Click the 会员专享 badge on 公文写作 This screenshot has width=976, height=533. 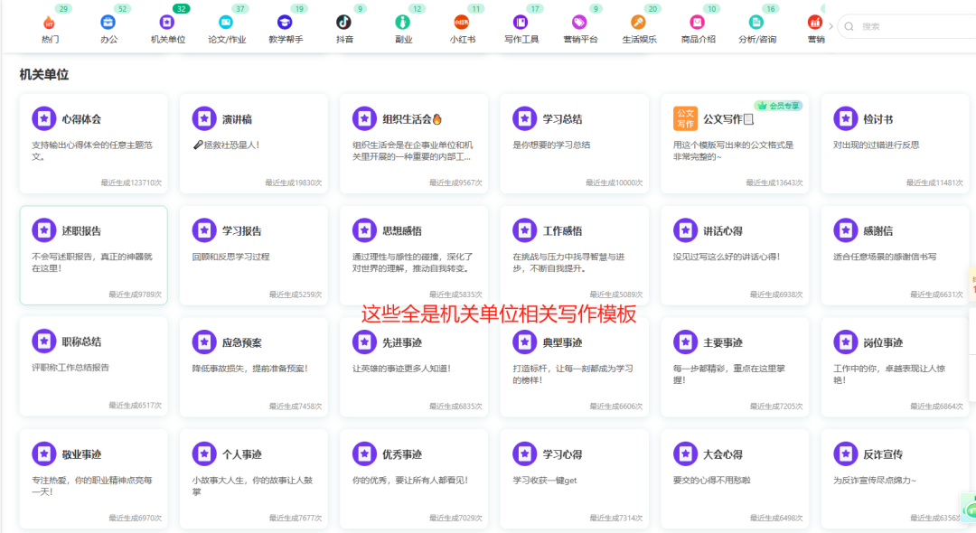tap(779, 105)
